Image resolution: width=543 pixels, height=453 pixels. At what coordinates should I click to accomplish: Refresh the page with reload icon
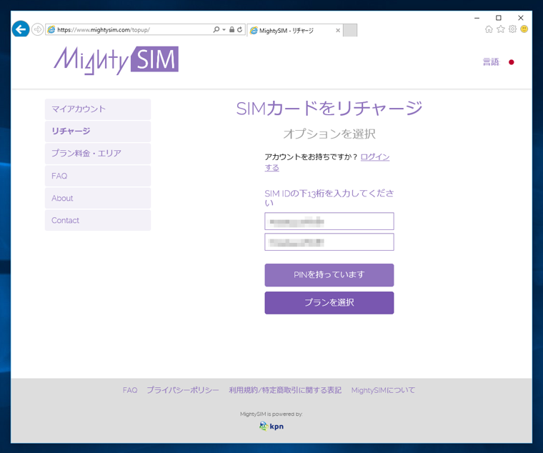(x=239, y=29)
